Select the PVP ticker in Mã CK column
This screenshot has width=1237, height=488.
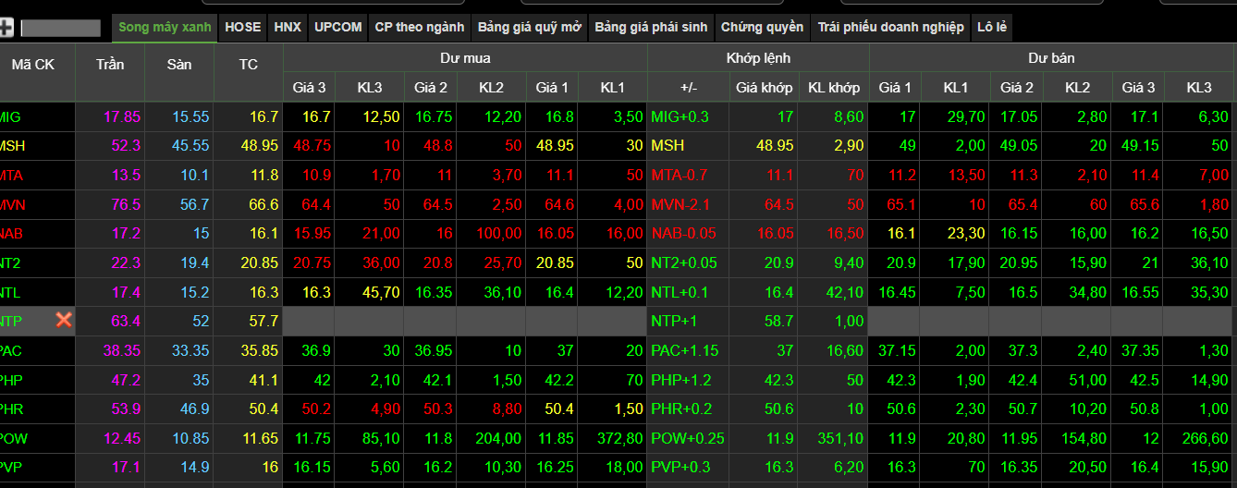[11, 468]
